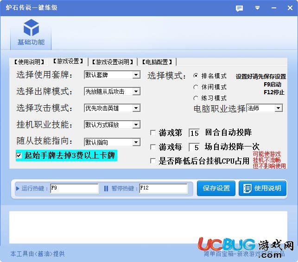Click the empty white log area

point(148,227)
